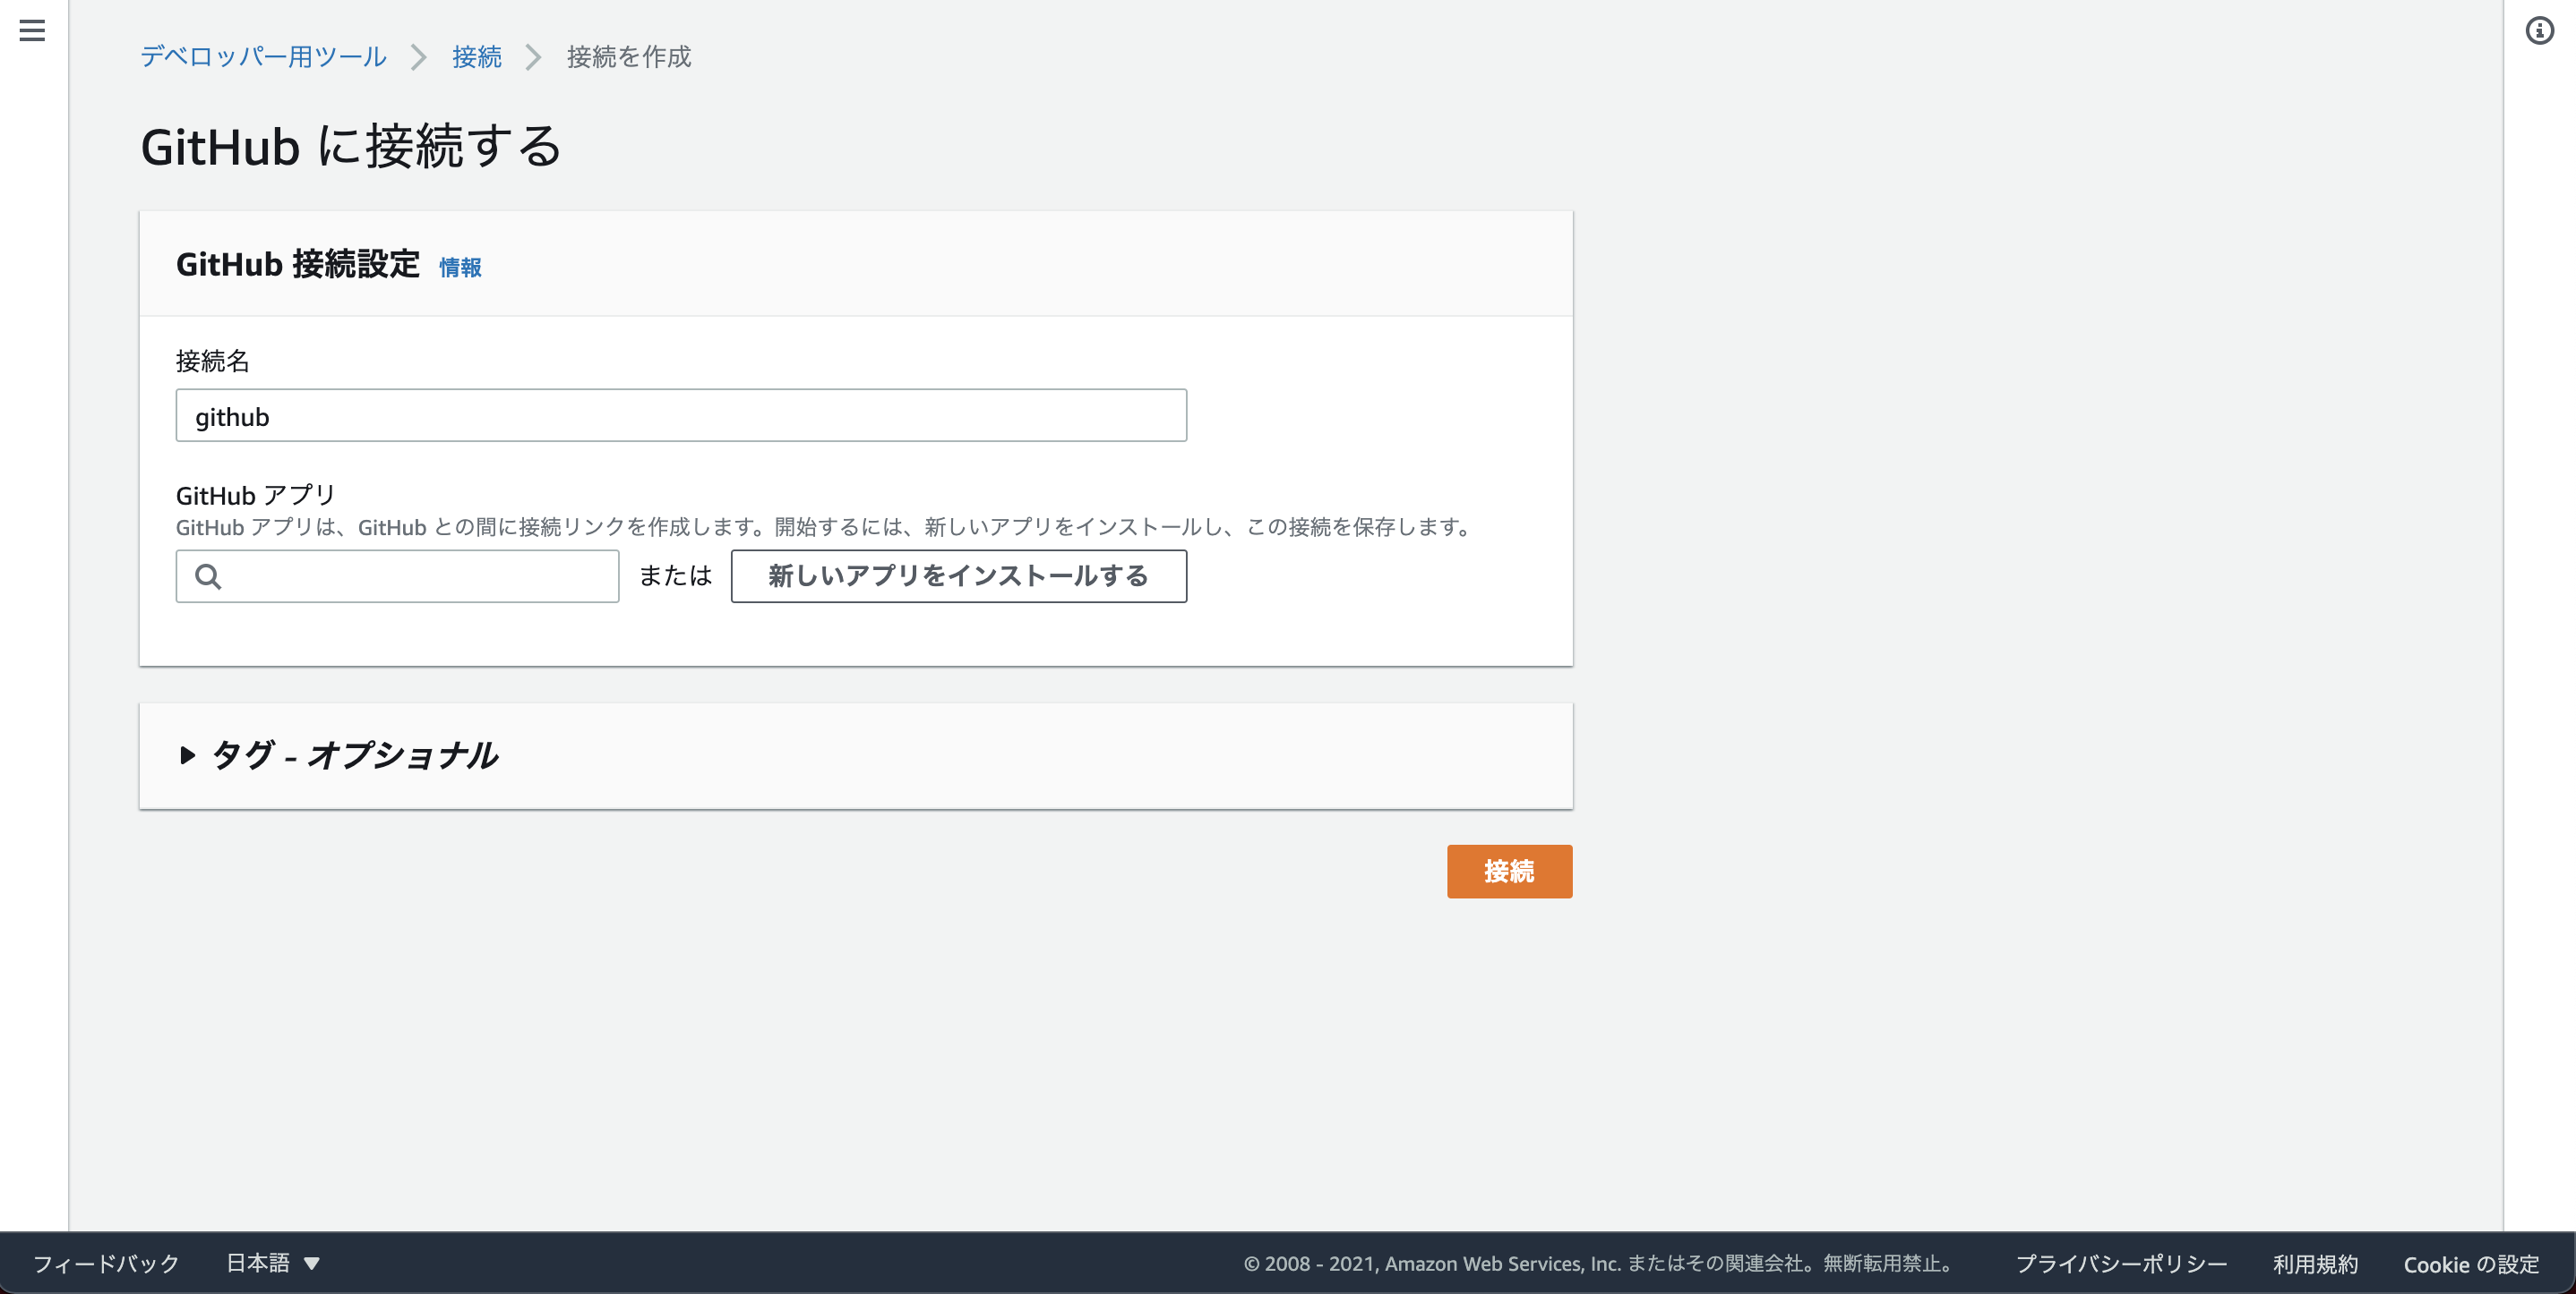Open the 情報 help link
The image size is (2576, 1294).
click(x=459, y=268)
